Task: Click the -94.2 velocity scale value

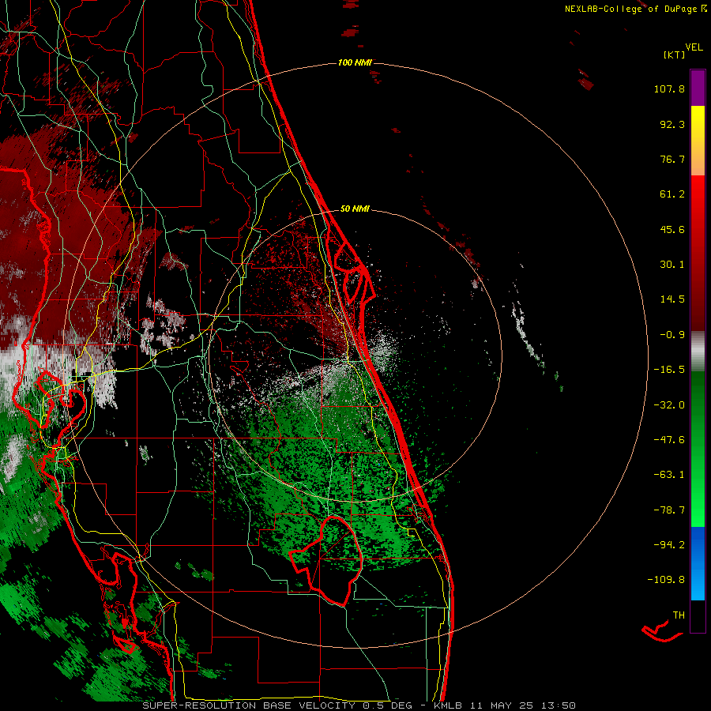Action: pos(669,545)
